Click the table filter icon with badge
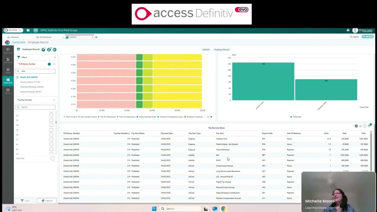This screenshot has height=212, width=377. [370, 126]
